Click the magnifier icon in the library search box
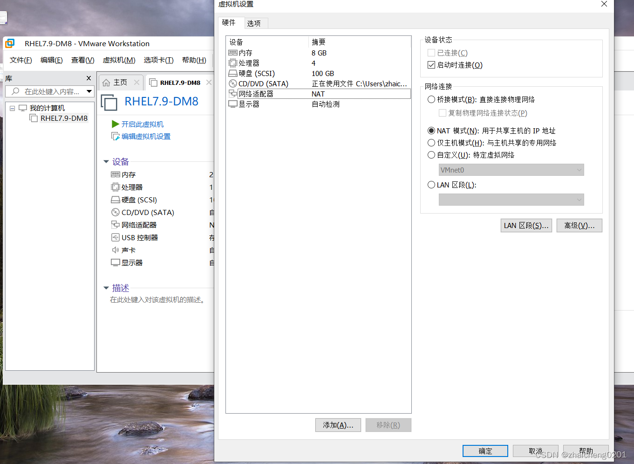The height and width of the screenshot is (464, 634). pos(15,91)
